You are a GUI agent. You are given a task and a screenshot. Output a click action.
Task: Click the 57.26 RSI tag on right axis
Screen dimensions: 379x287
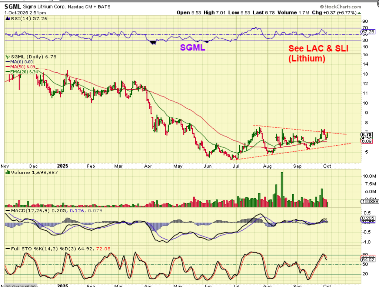[x=368, y=31]
